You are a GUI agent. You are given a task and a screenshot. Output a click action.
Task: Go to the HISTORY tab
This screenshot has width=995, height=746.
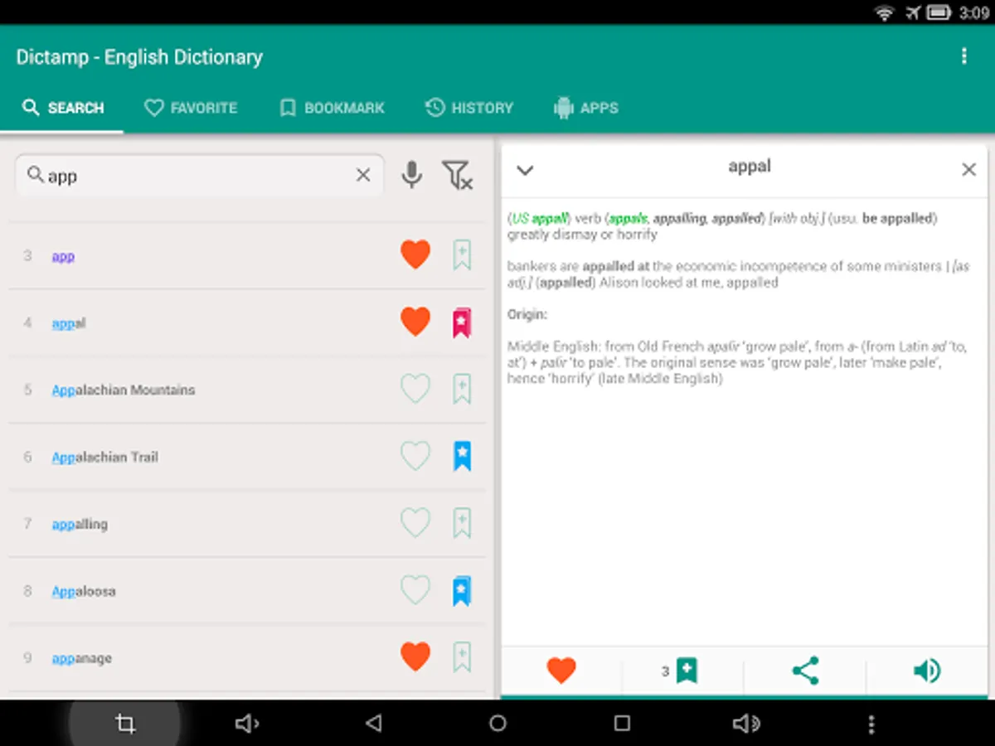(469, 108)
